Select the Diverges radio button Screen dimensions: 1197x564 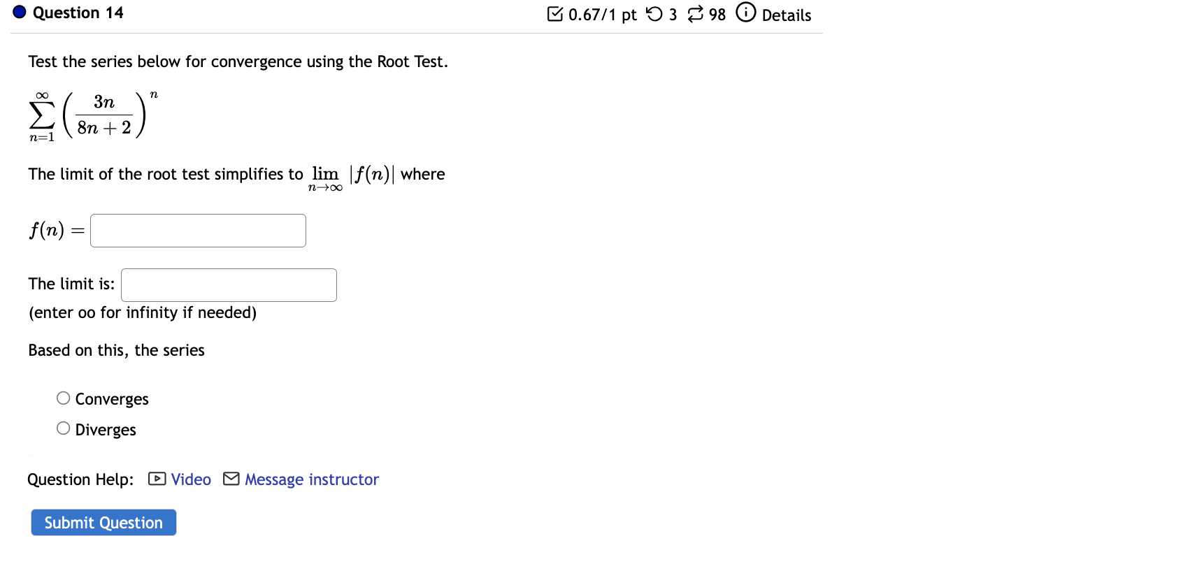point(62,427)
